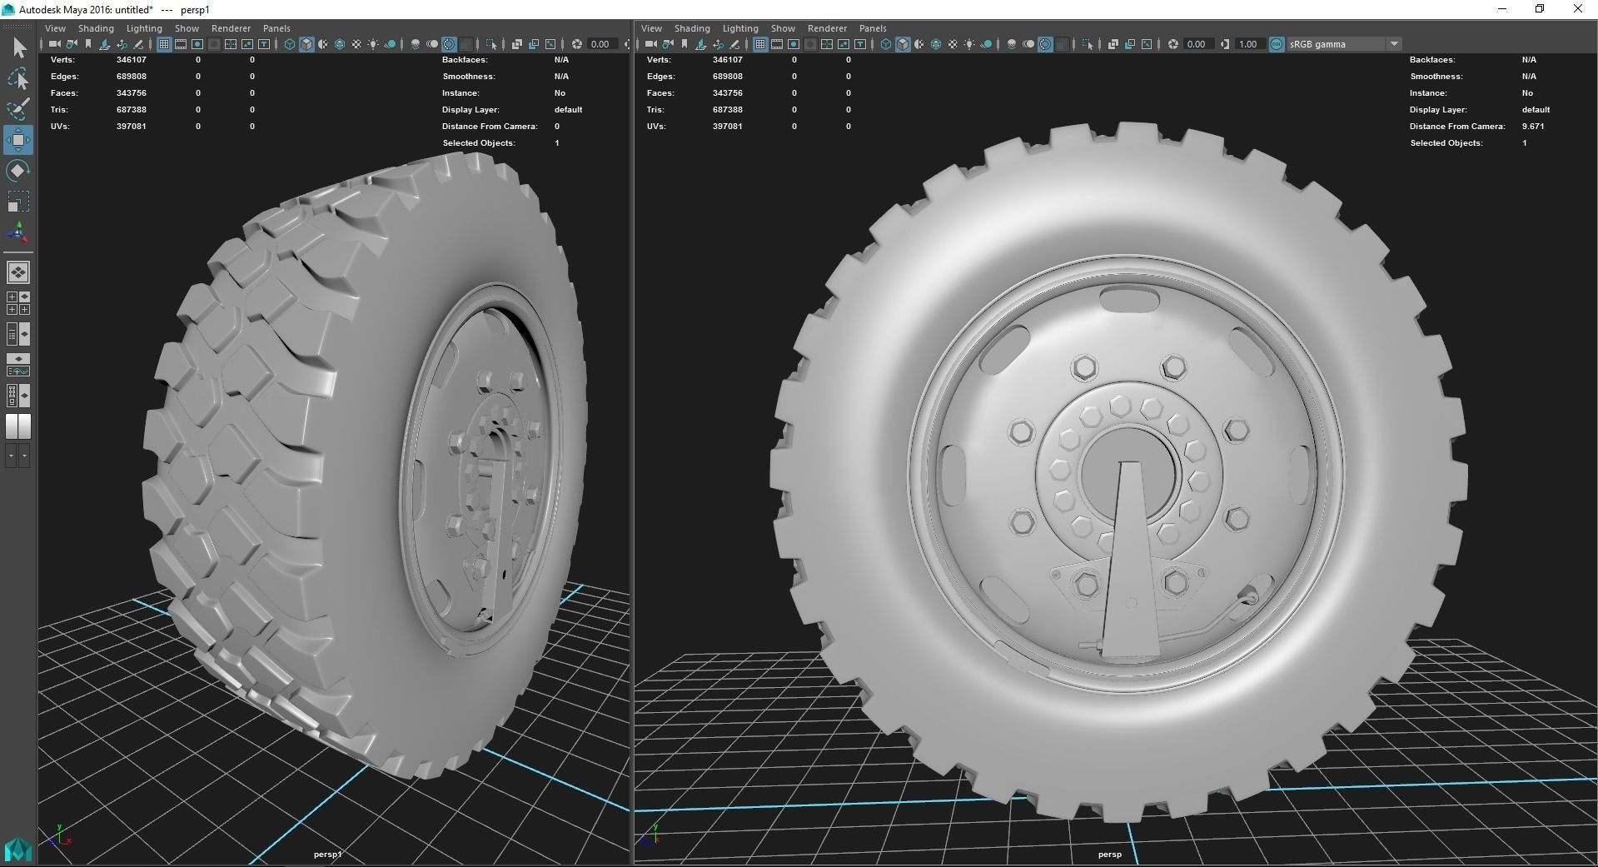Viewport: 1598px width, 867px height.
Task: Toggle smooth shade all in right viewport
Action: click(x=903, y=44)
